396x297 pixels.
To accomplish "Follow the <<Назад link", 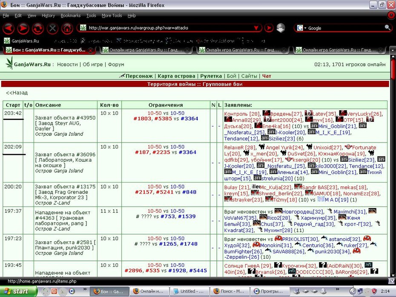I will pos(17,93).
